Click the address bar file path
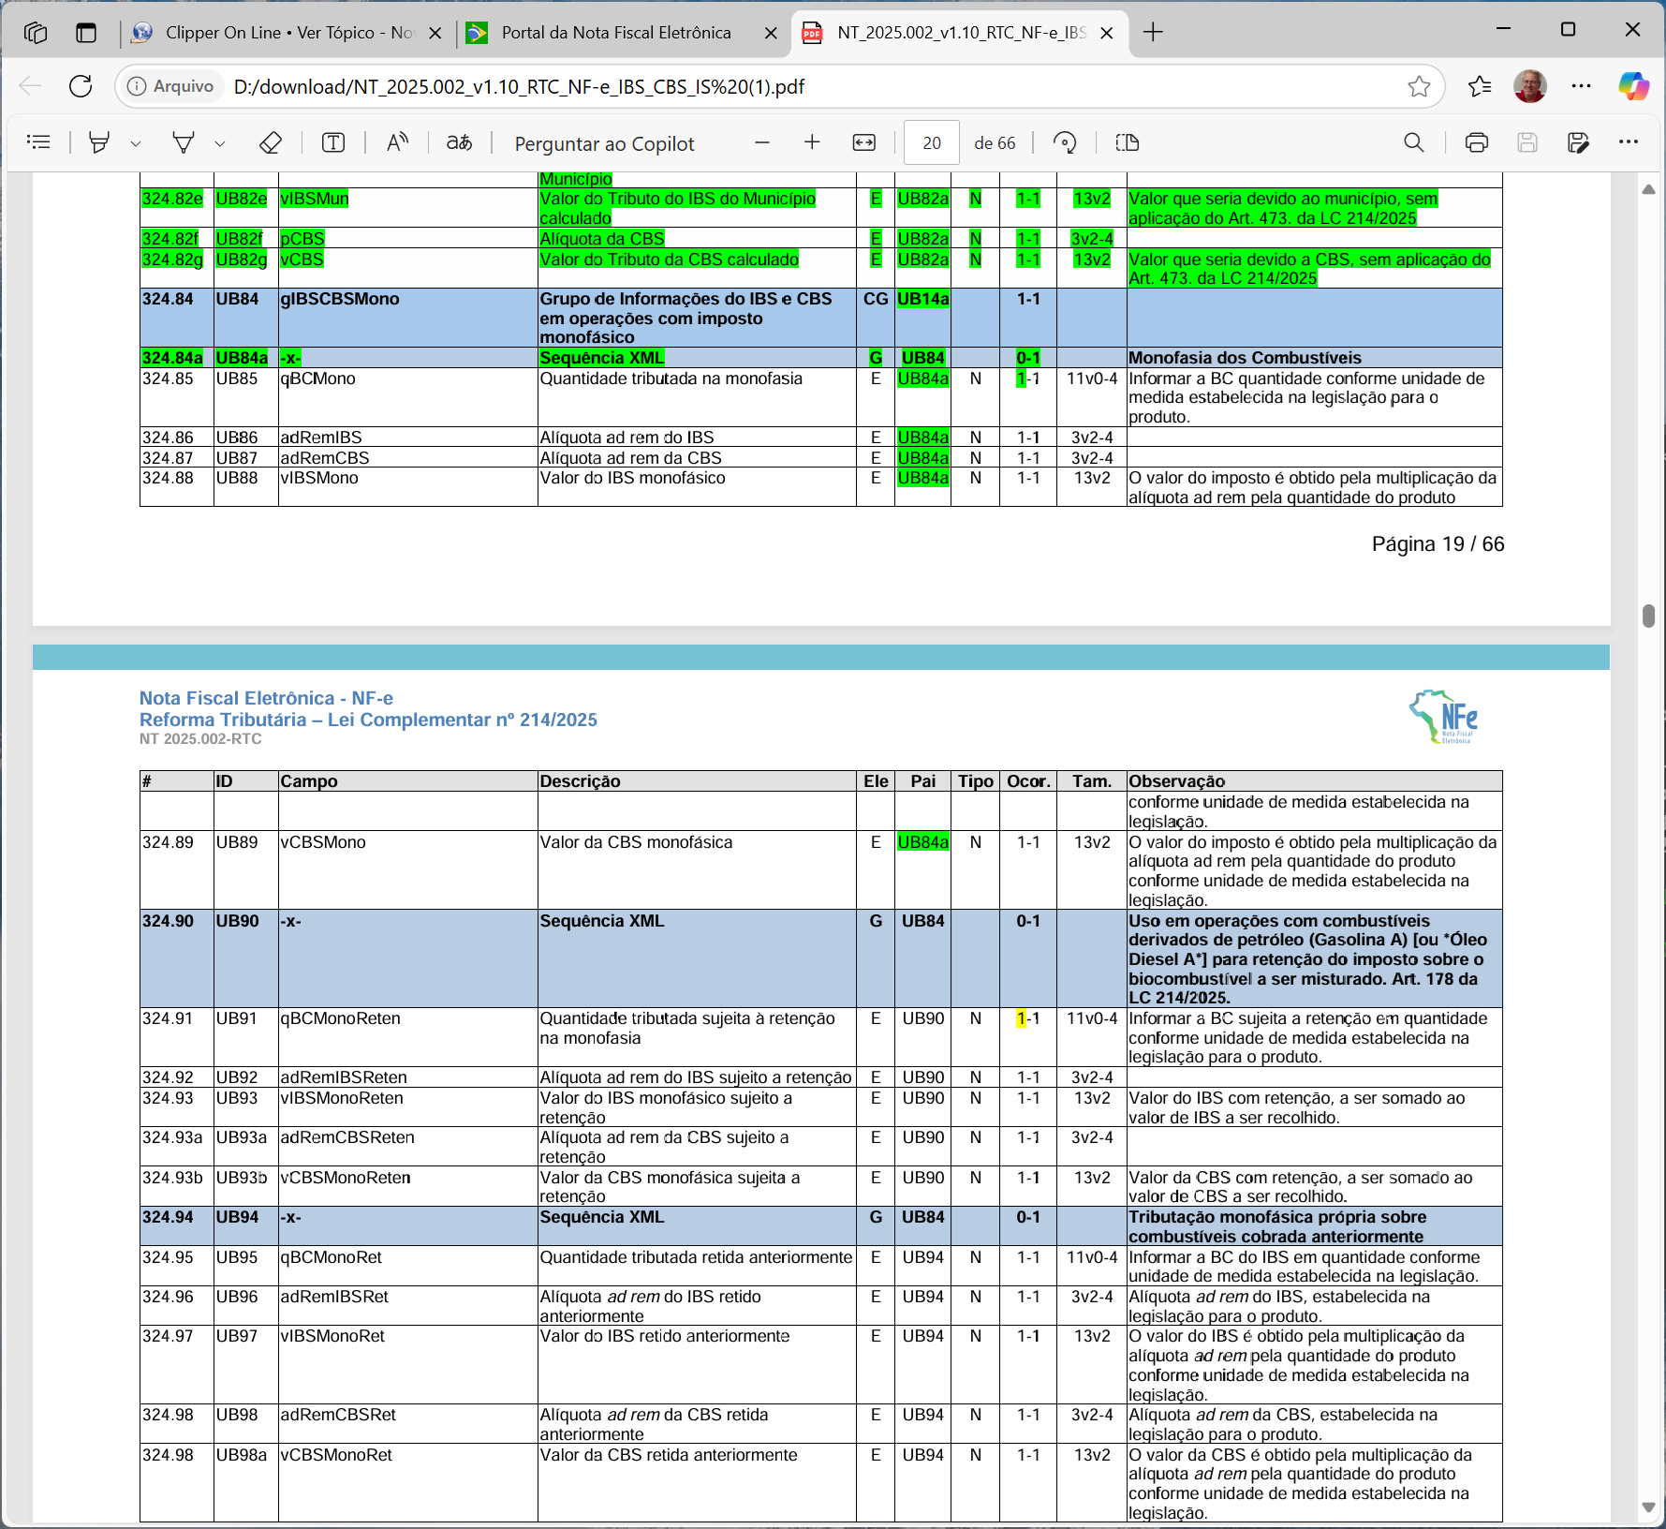This screenshot has height=1529, width=1666. 519,87
